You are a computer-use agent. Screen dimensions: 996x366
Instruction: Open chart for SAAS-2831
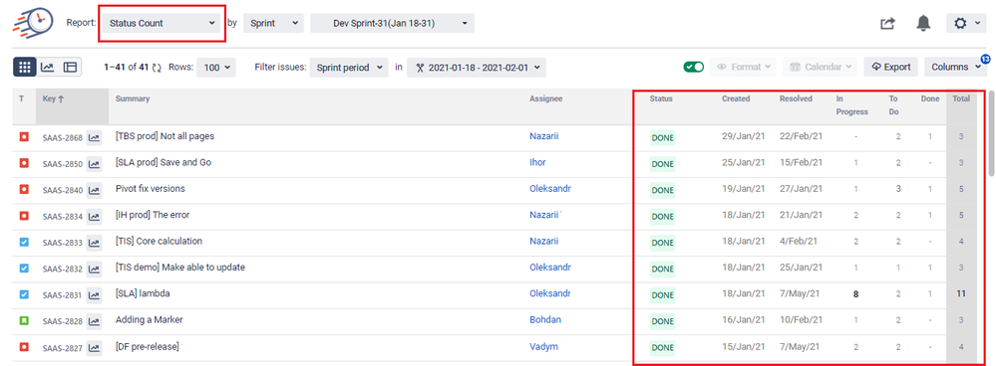click(x=94, y=295)
